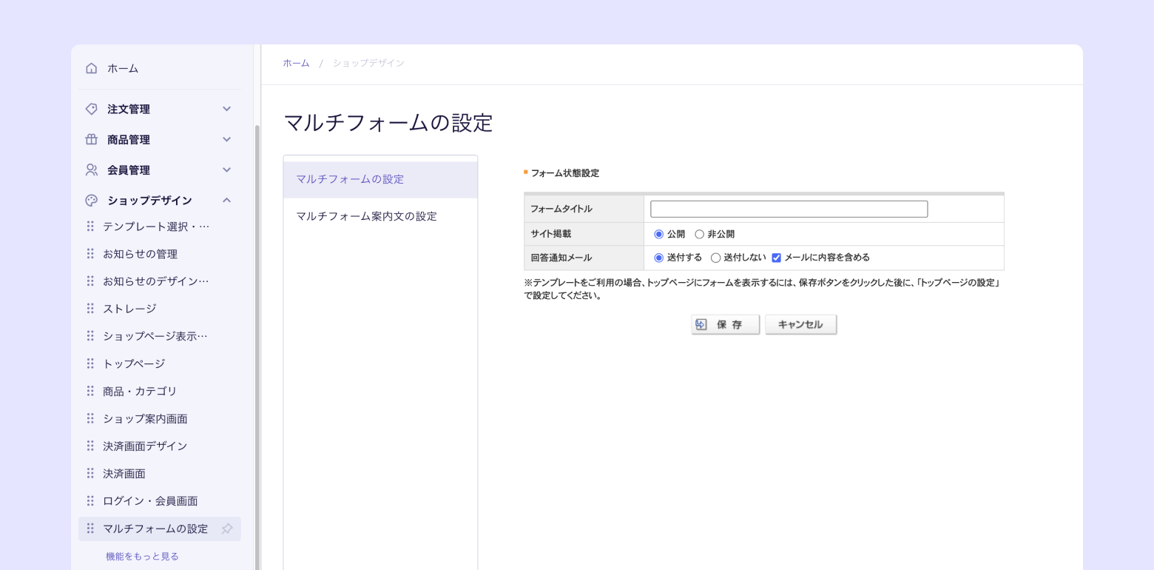Click drag handle beside 決済画面デザイン
The width and height of the screenshot is (1154, 570).
tap(90, 445)
